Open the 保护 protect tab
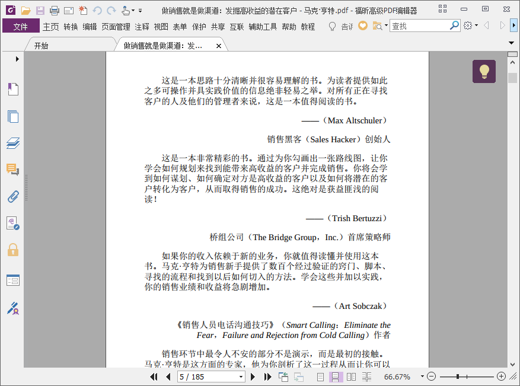 (199, 27)
